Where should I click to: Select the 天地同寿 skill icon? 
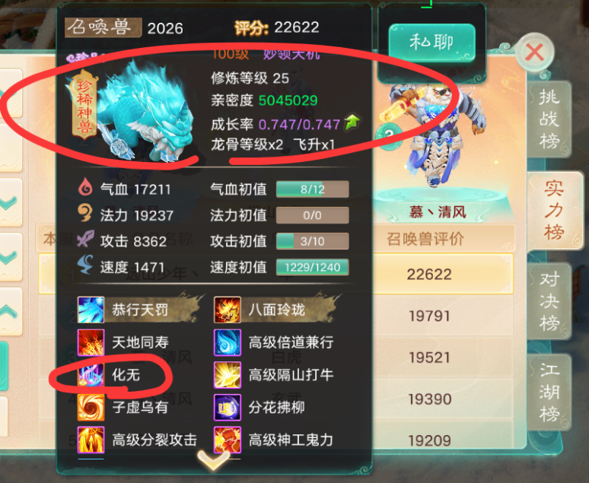pyautogui.click(x=91, y=342)
